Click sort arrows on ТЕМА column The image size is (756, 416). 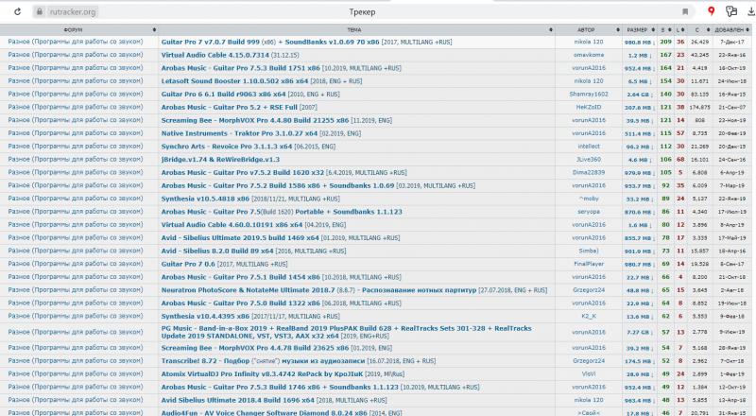[x=551, y=30]
